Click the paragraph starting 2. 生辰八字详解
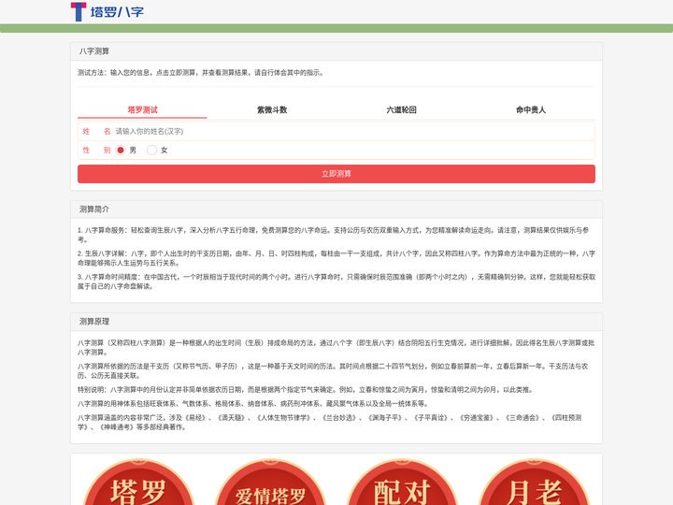The width and height of the screenshot is (673, 505). (336, 258)
